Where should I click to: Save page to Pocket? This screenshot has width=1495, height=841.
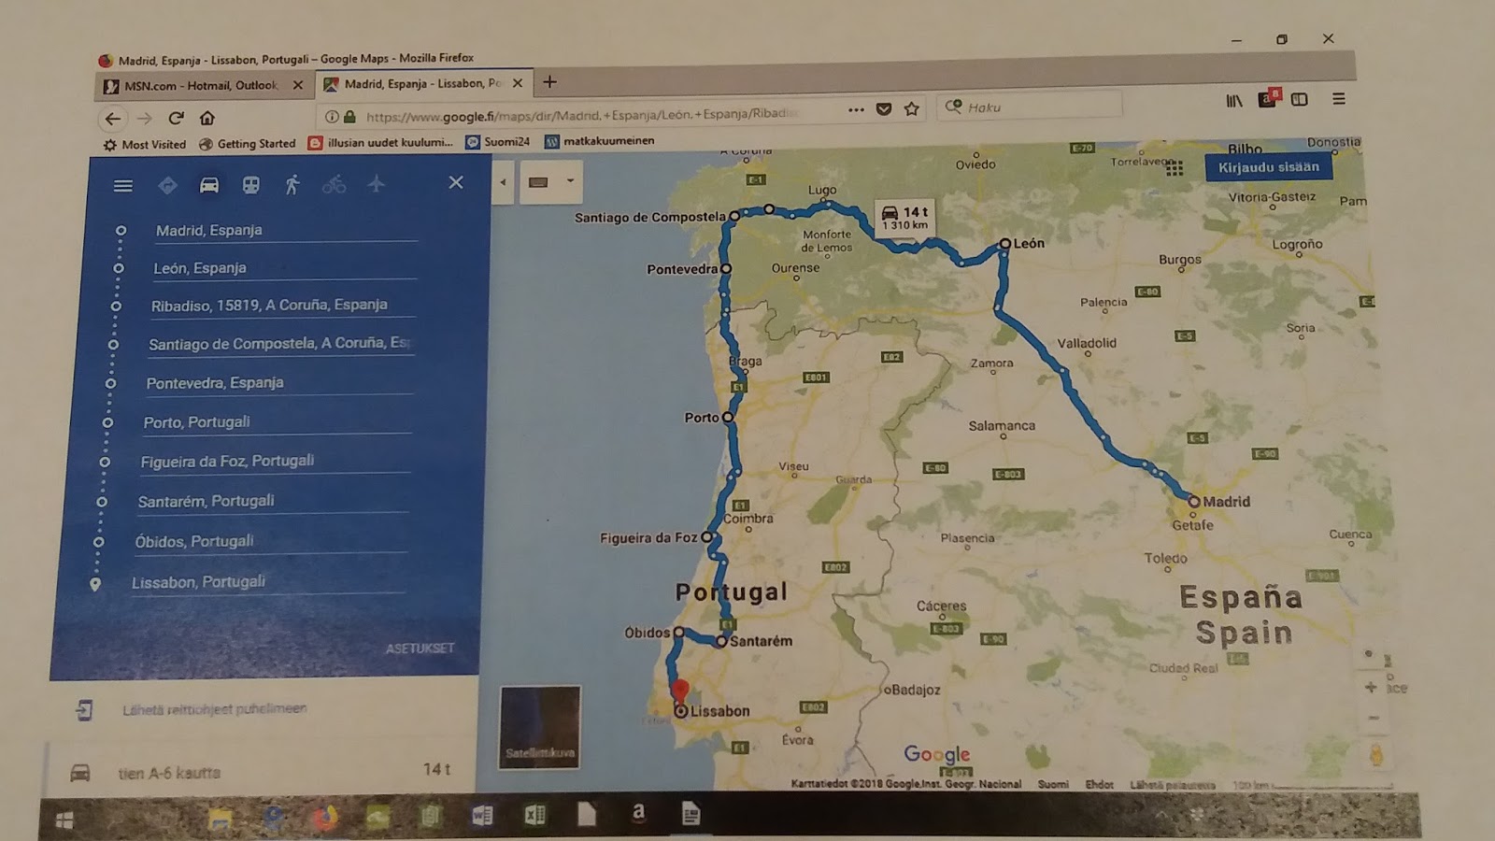tap(884, 109)
